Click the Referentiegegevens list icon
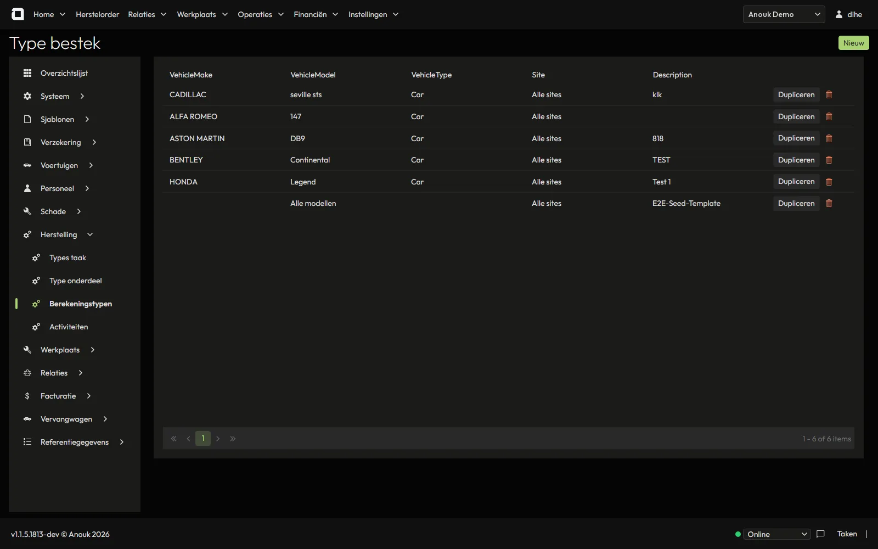This screenshot has width=878, height=549. coord(27,442)
